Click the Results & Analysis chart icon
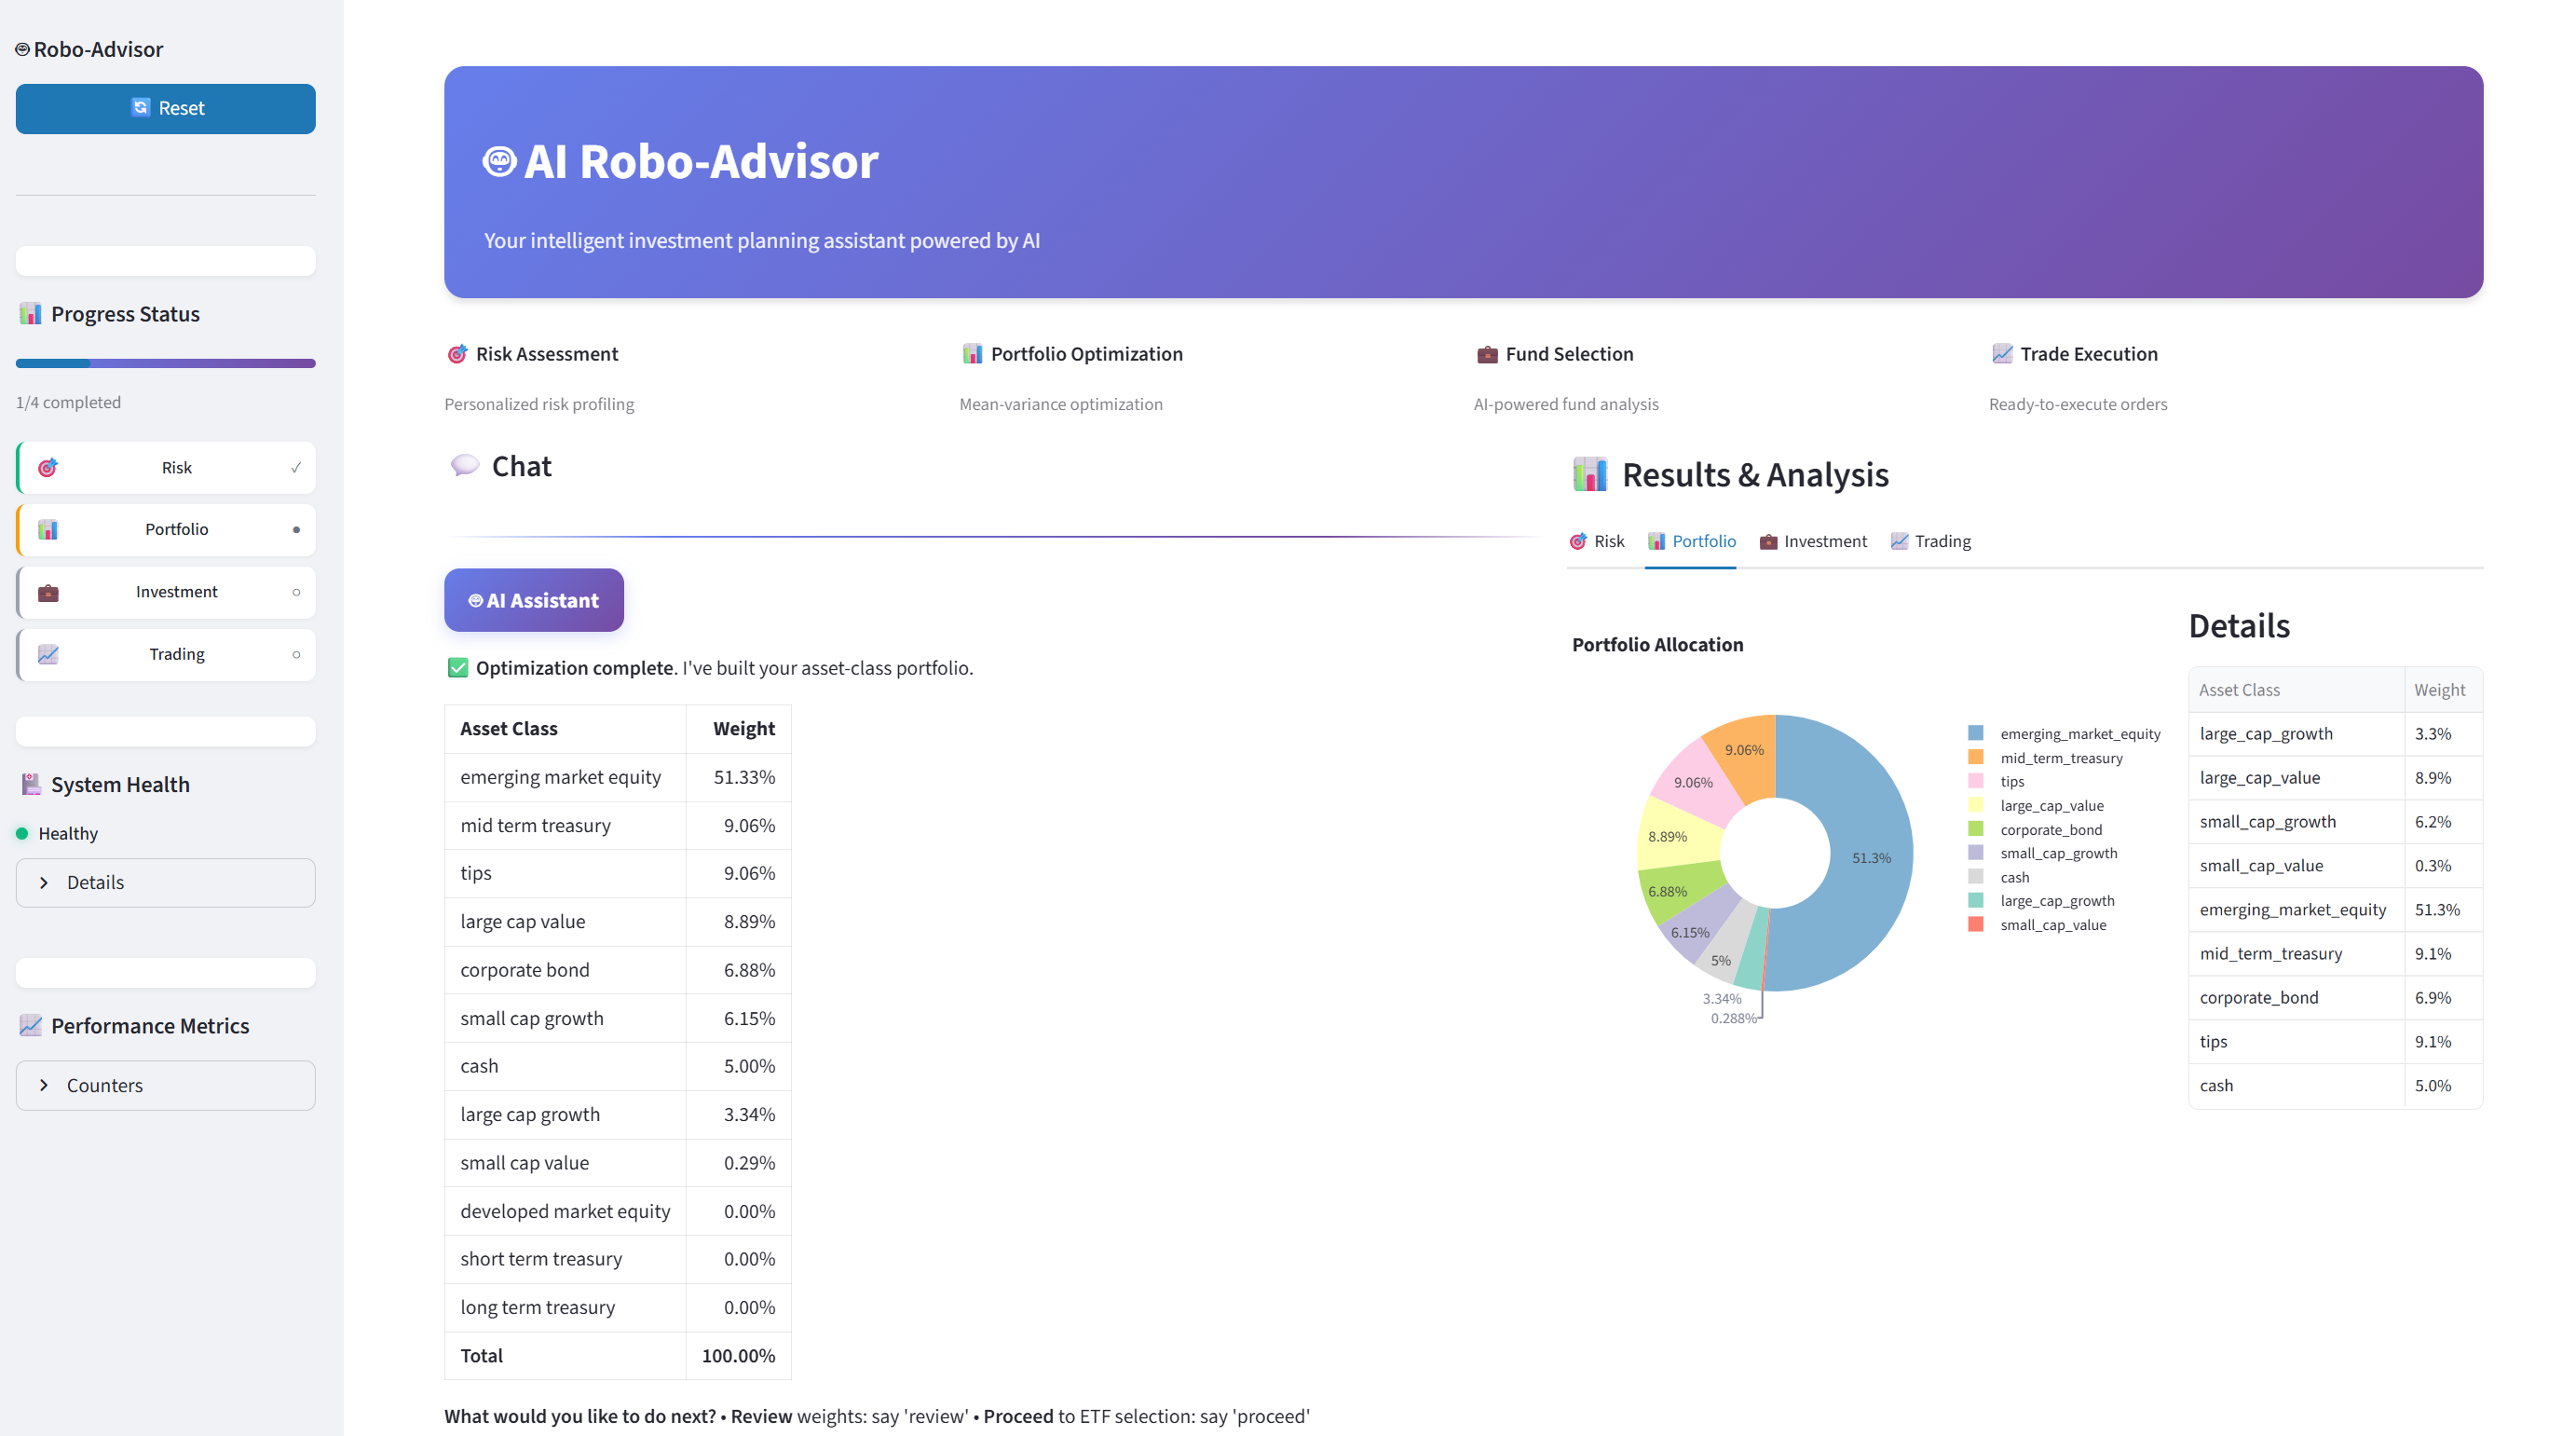 pos(1590,474)
